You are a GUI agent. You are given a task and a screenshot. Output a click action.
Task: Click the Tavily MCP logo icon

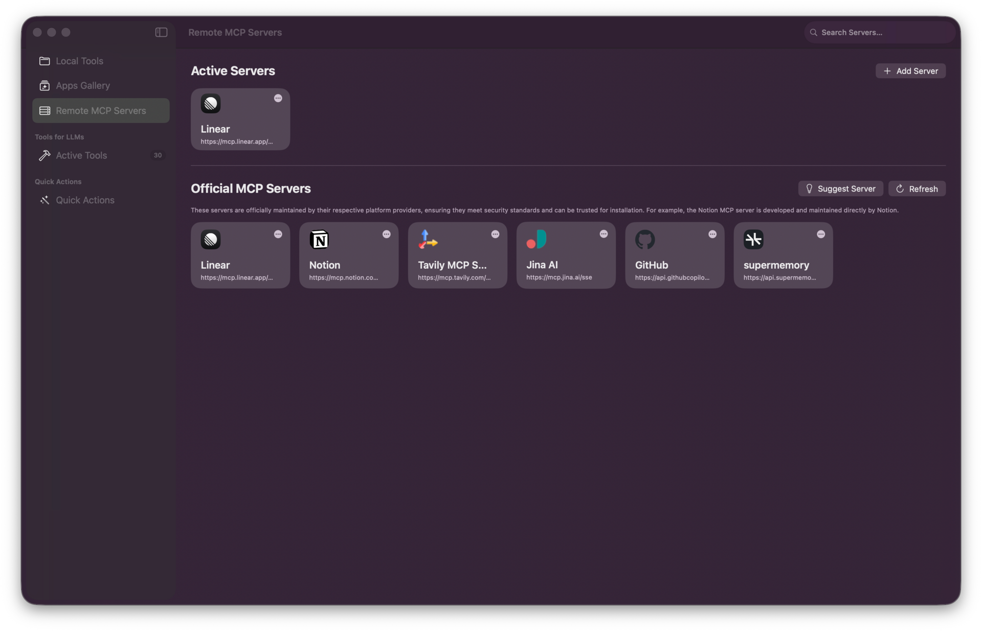(x=428, y=240)
